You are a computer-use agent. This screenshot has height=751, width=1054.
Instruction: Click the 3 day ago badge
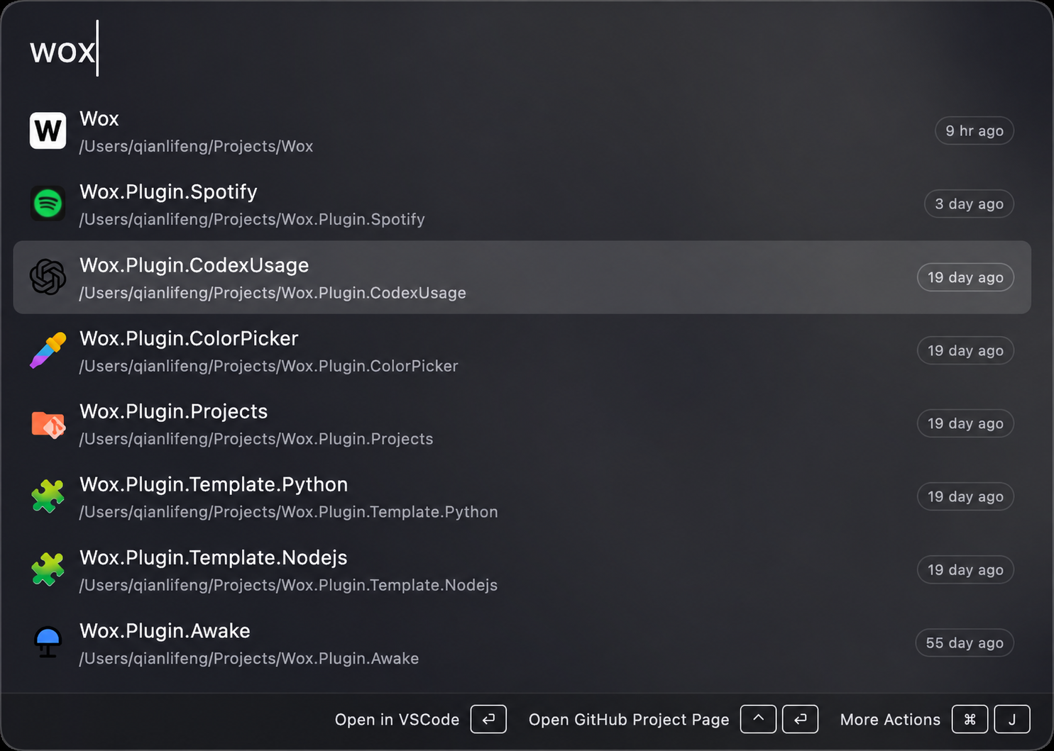point(969,204)
